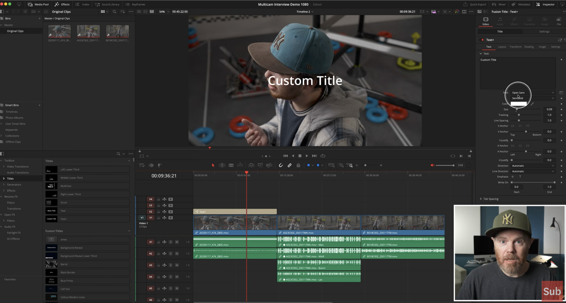Lock video track V2
The height and width of the screenshot is (303, 566).
[159, 212]
